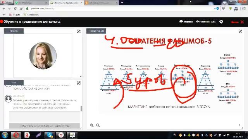The width and height of the screenshot is (248, 139).
Task: Go back to the previous page
Action: (x=4, y=8)
